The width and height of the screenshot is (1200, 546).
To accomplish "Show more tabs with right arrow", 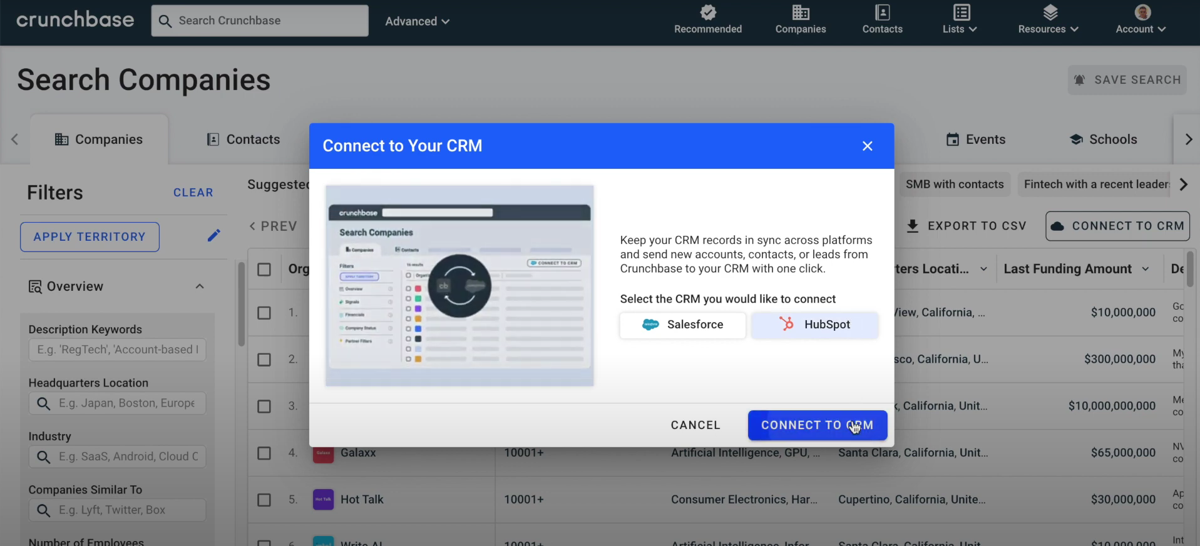I will 1188,139.
